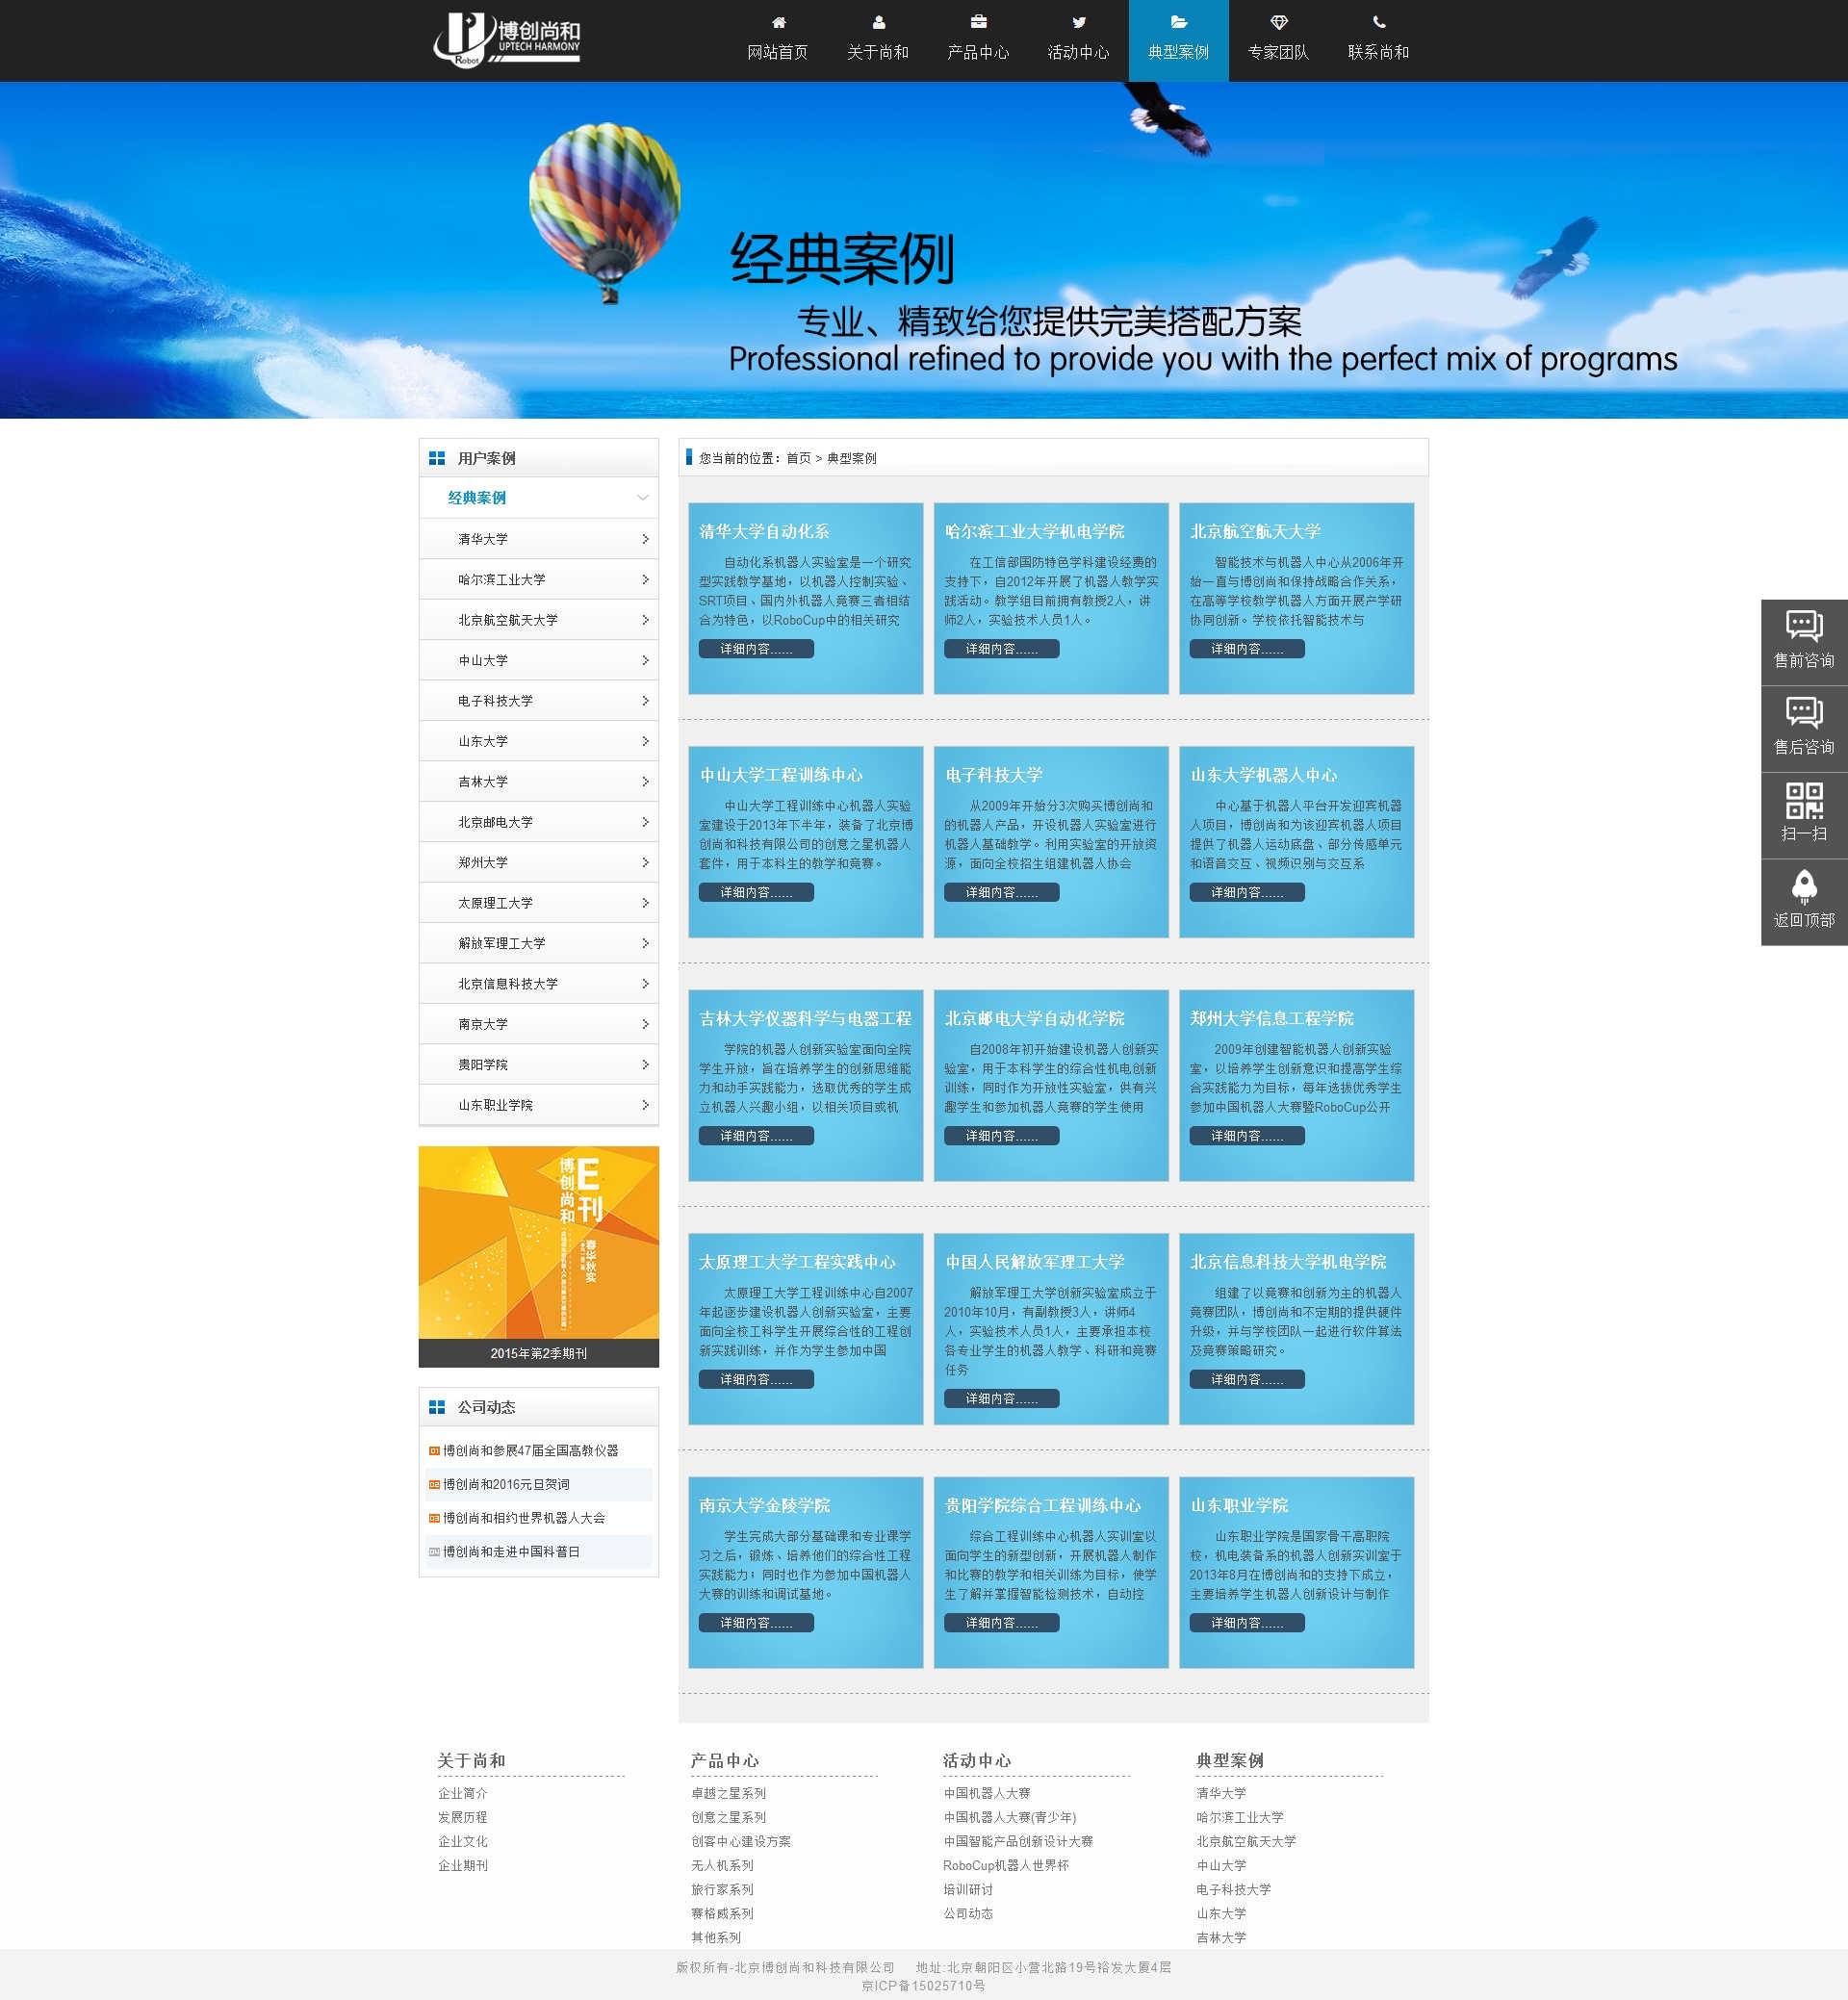Collapse the 经典案例 sidebar section chevron

tap(642, 498)
